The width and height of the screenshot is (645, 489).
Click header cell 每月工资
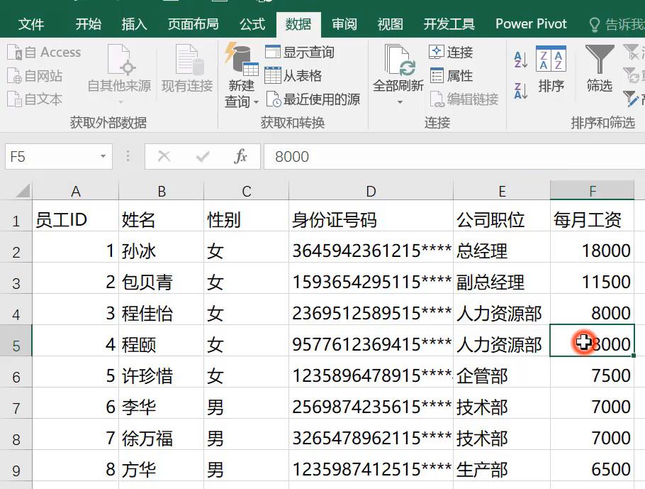(x=593, y=219)
